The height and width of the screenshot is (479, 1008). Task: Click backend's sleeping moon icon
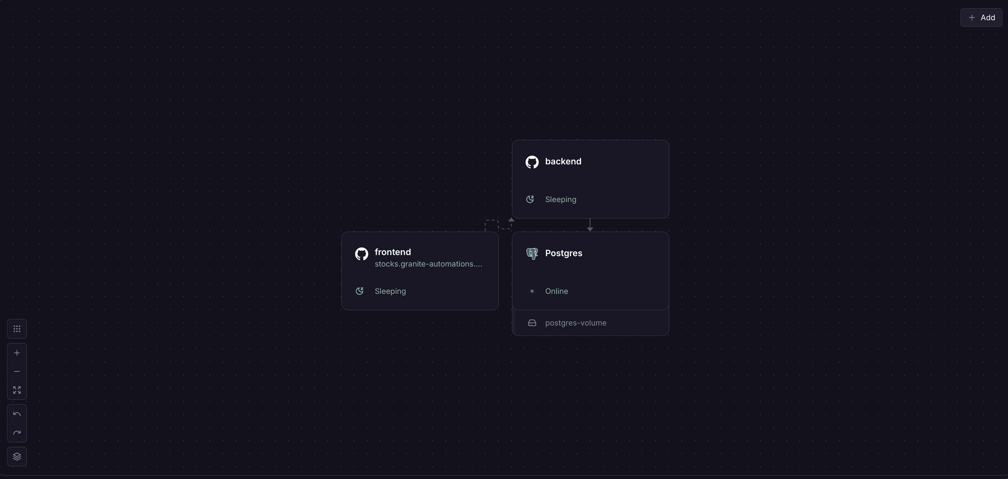(x=530, y=199)
